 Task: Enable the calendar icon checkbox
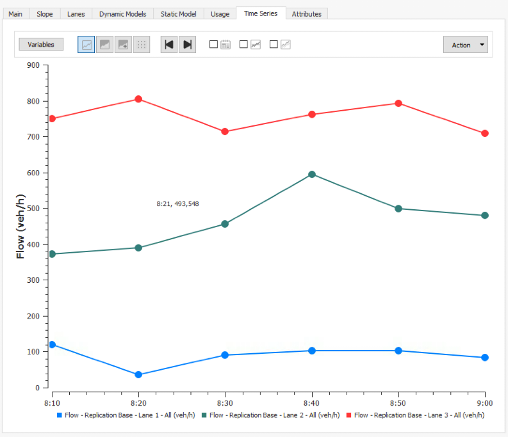(x=214, y=45)
